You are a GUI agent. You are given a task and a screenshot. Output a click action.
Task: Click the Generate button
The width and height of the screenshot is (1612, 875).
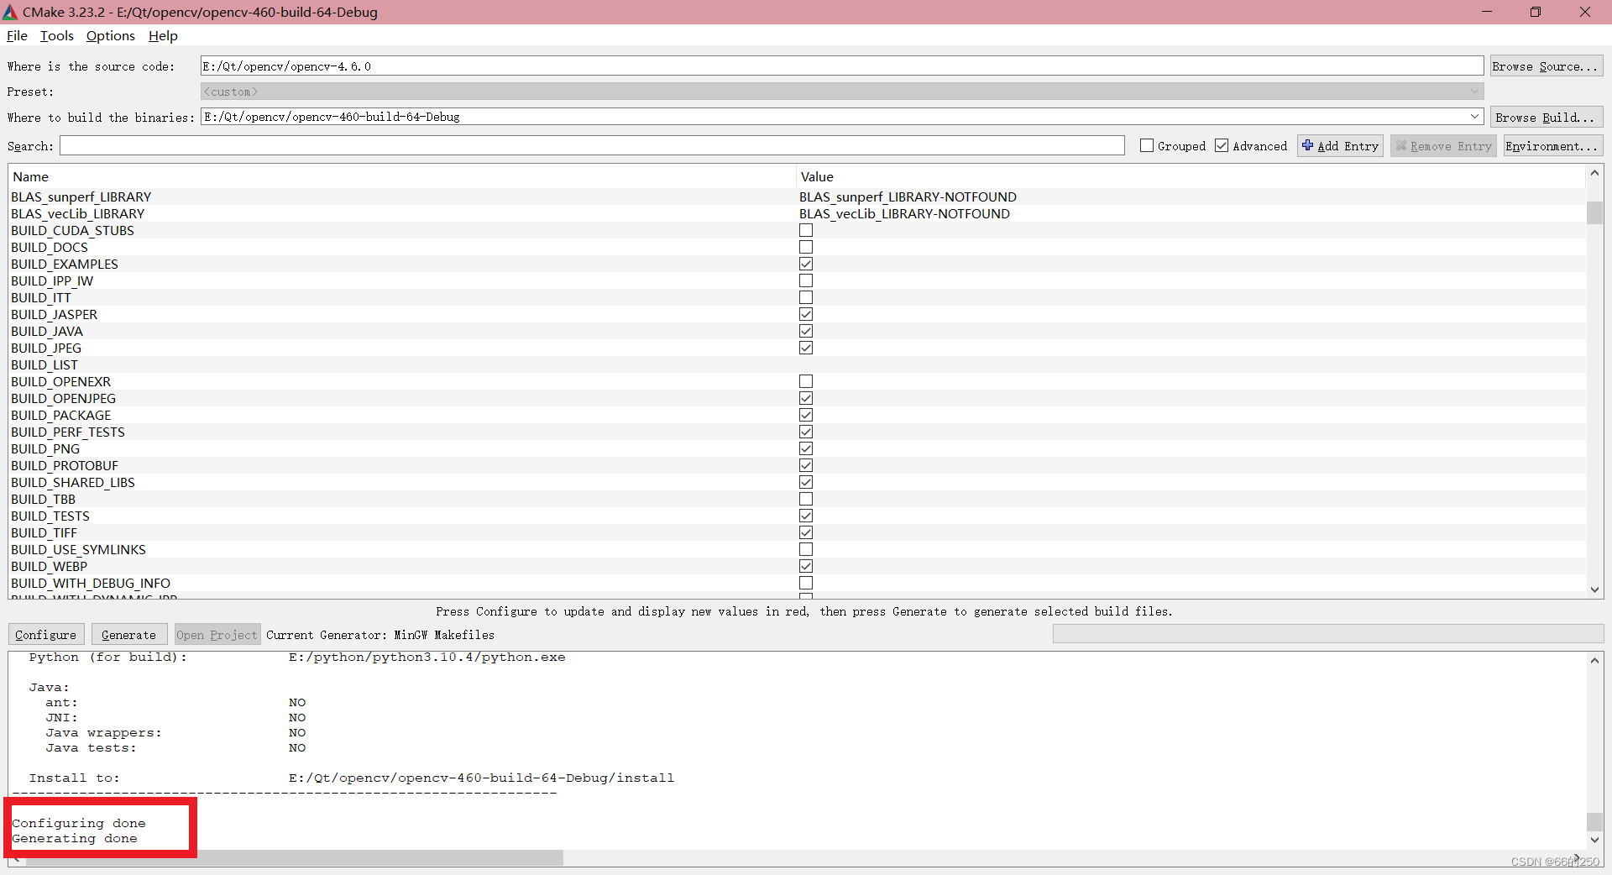click(128, 635)
